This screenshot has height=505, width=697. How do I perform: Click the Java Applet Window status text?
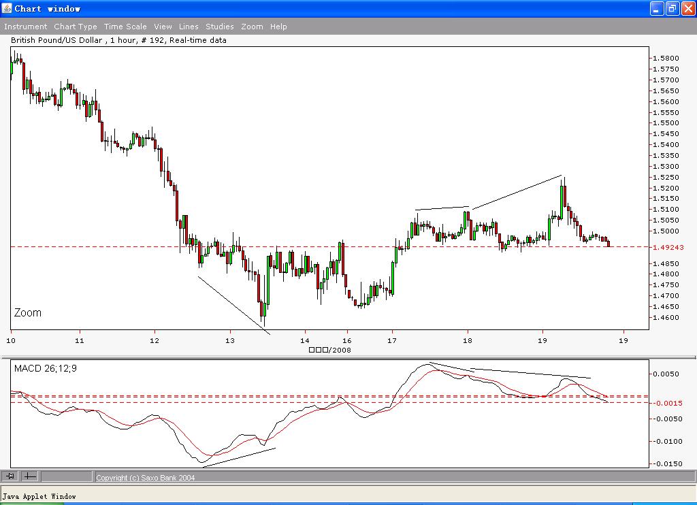click(x=39, y=496)
